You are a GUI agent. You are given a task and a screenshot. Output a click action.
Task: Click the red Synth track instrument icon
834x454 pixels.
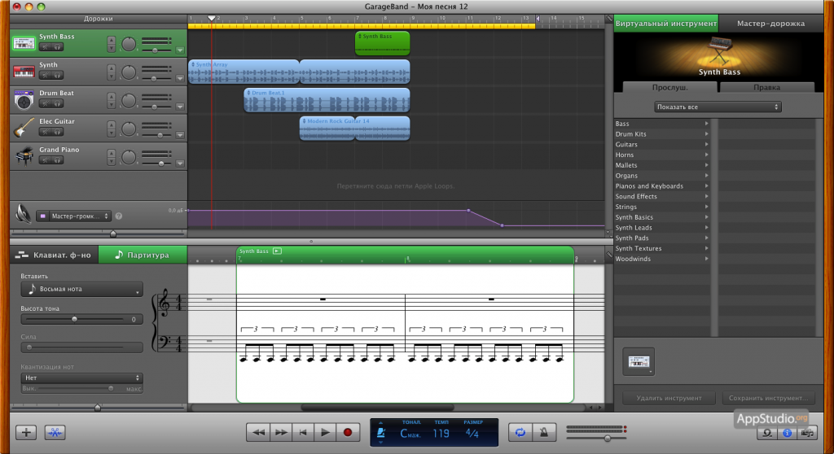coord(24,72)
